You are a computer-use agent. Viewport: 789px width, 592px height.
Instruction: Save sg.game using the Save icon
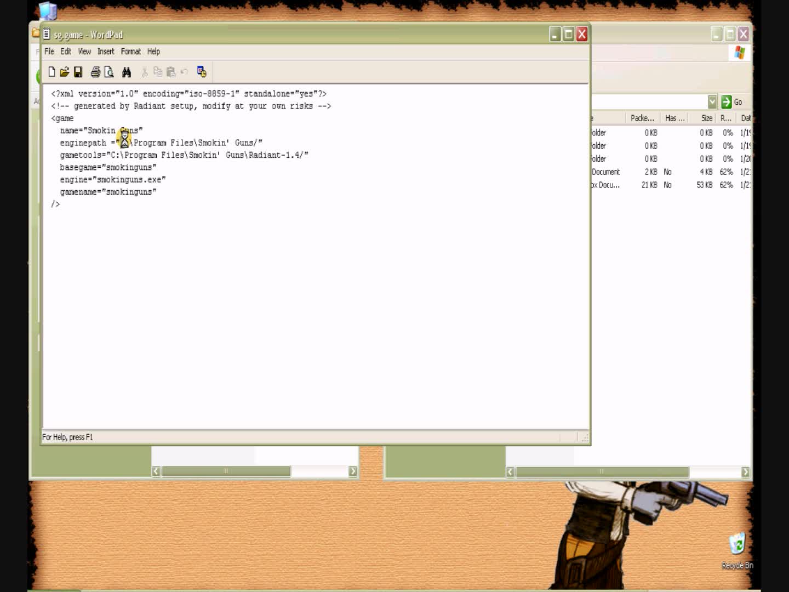[x=78, y=72]
